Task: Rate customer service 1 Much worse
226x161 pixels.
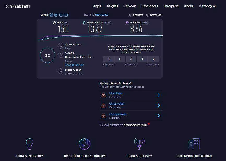Action: click(x=109, y=59)
